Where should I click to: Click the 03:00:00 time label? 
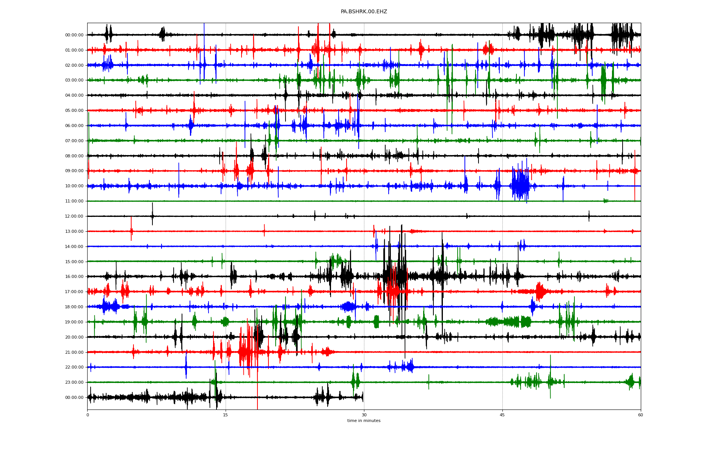coord(74,80)
